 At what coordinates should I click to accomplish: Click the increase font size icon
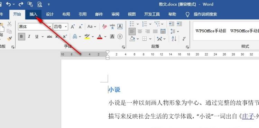tap(73, 27)
